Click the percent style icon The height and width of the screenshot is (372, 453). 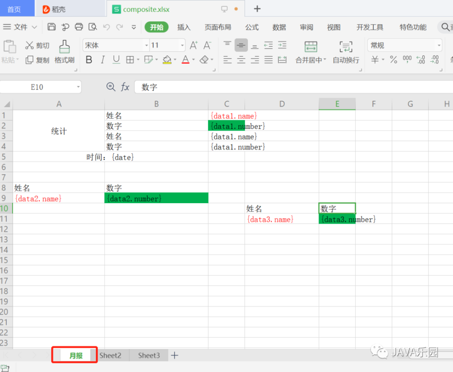click(x=393, y=60)
